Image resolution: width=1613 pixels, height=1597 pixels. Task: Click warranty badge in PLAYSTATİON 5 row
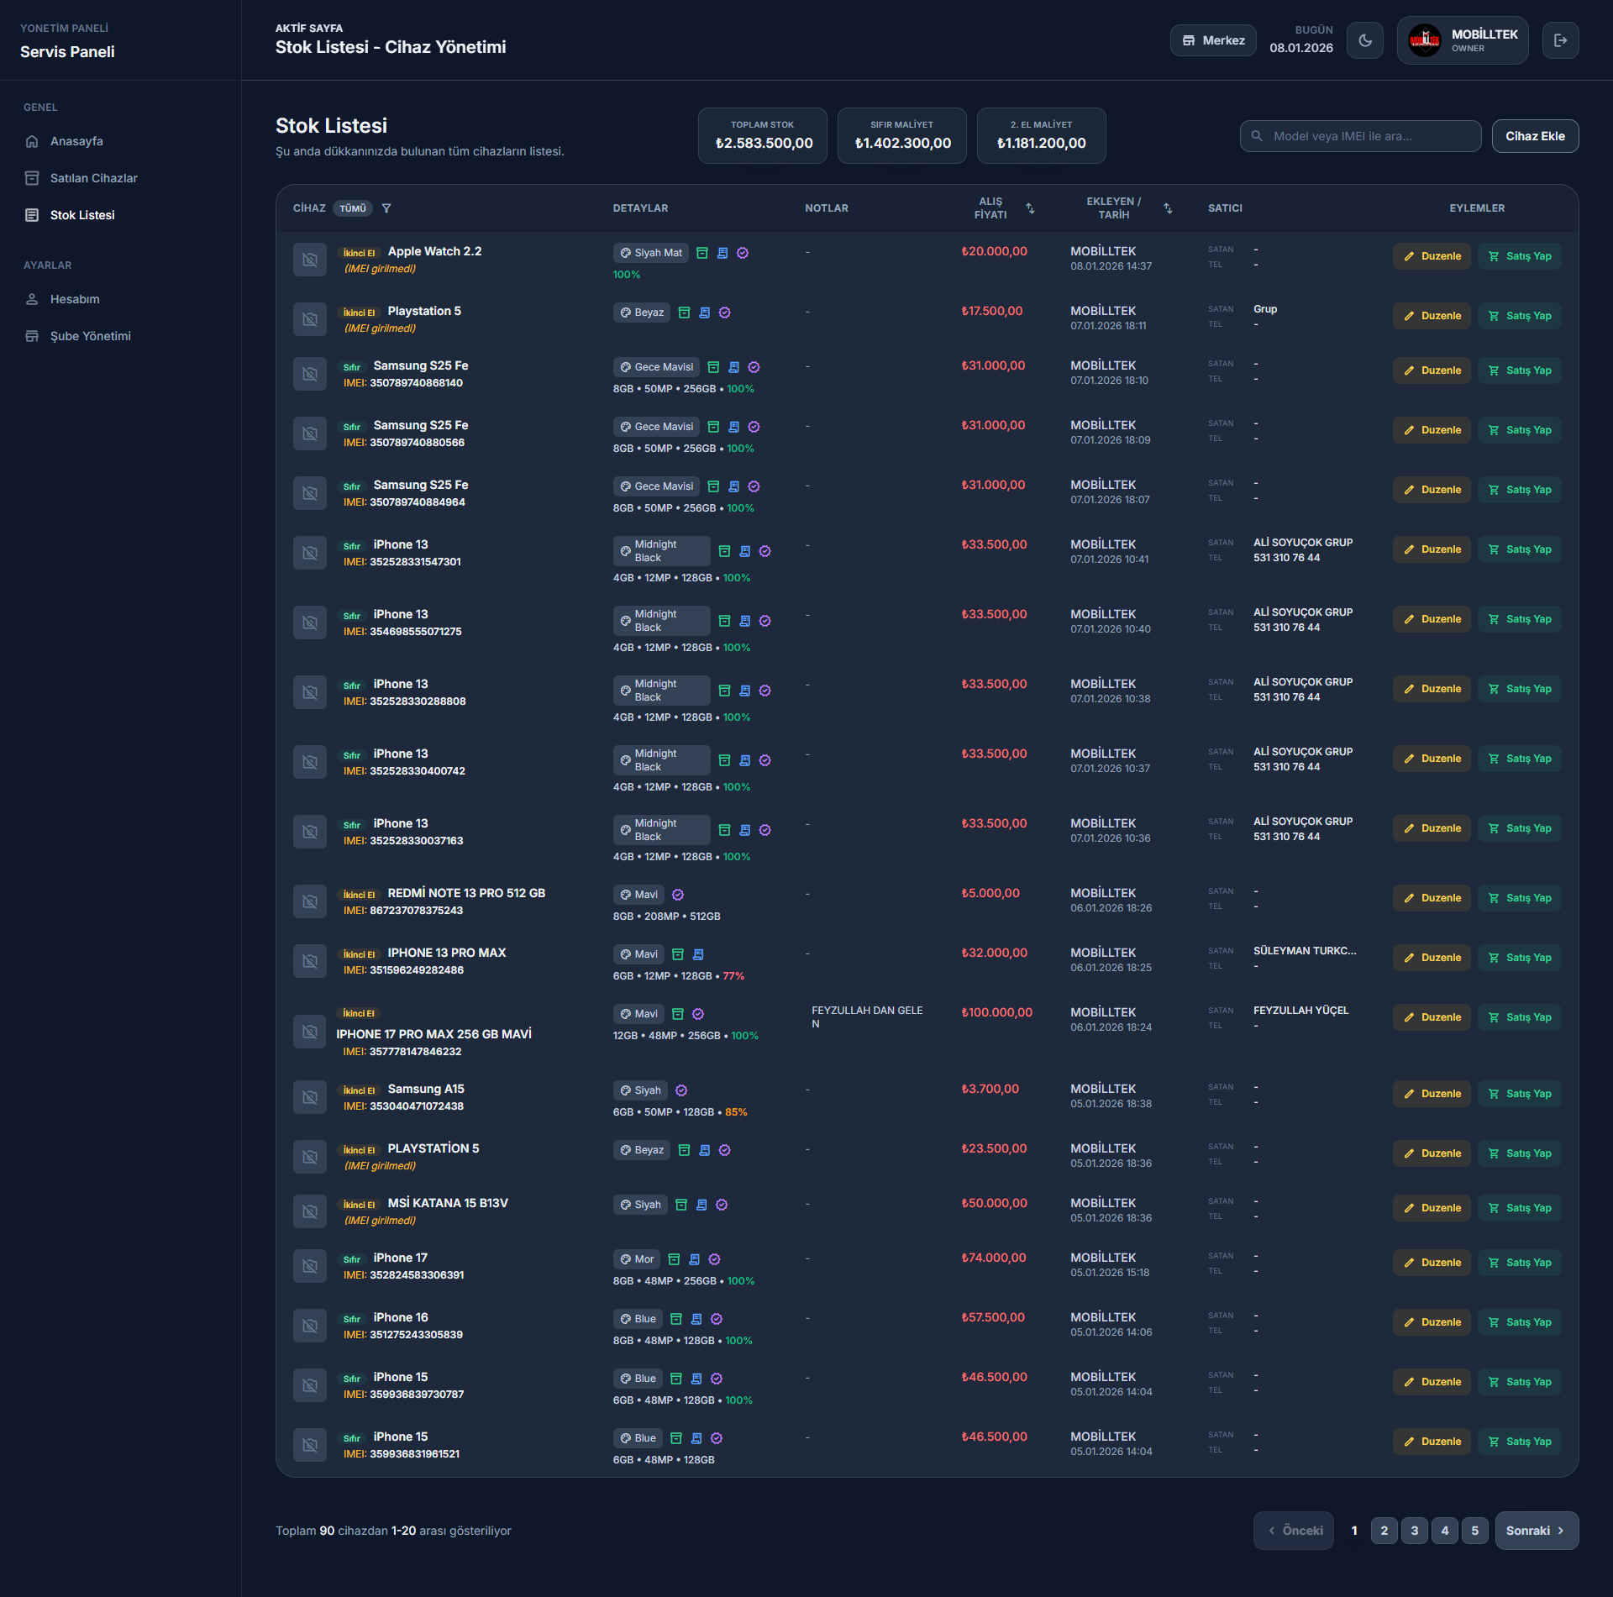click(725, 1150)
